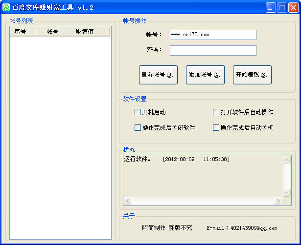This screenshot has height=245, width=301.
Task: Check 操作完成后自动关机 option
Action: (x=216, y=127)
